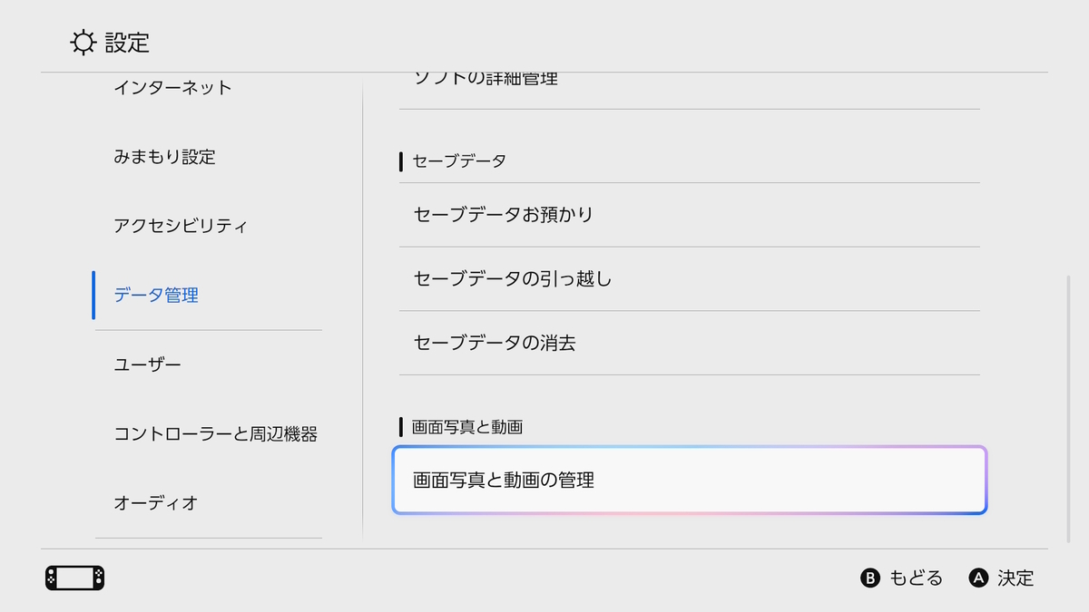This screenshot has width=1089, height=612.
Task: Choose コントローラーと周辺機器 in sidebar
Action: pyautogui.click(x=208, y=433)
